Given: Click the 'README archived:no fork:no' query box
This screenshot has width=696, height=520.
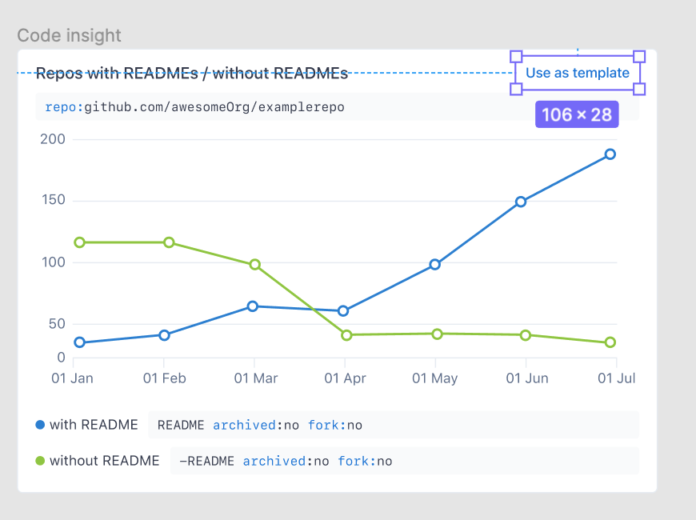Looking at the screenshot, I should pos(394,425).
